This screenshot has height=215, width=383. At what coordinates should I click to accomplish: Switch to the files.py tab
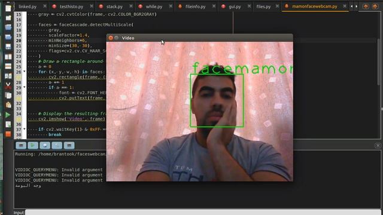[263, 7]
